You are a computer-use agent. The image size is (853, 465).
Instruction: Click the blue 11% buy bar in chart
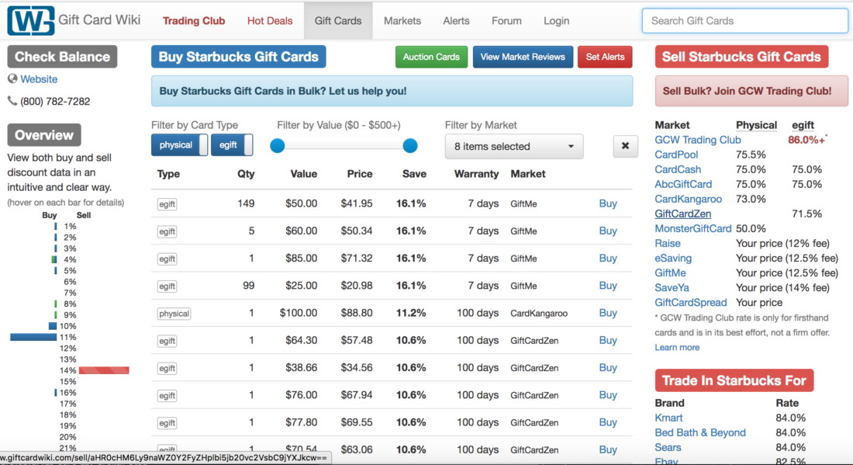(x=33, y=337)
